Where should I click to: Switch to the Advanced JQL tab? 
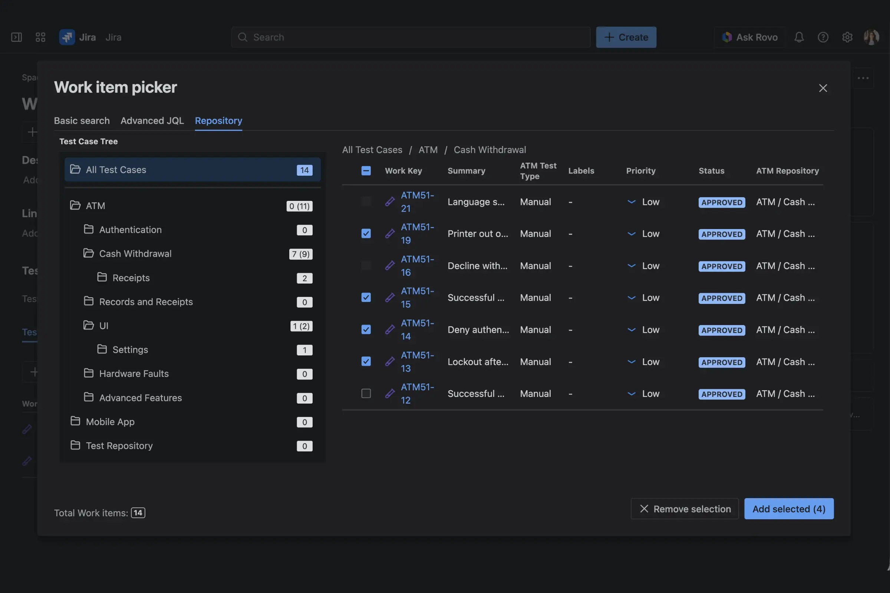pos(152,120)
